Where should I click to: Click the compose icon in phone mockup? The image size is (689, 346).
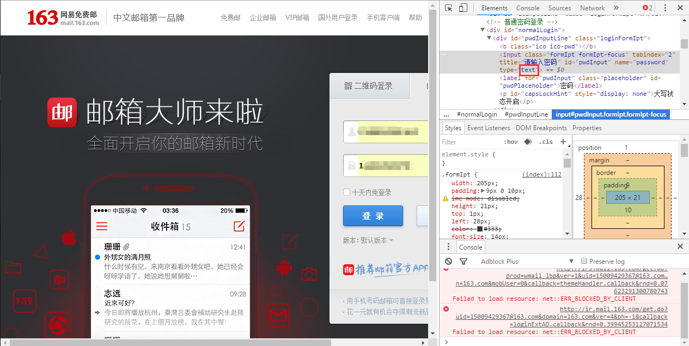[x=239, y=226]
